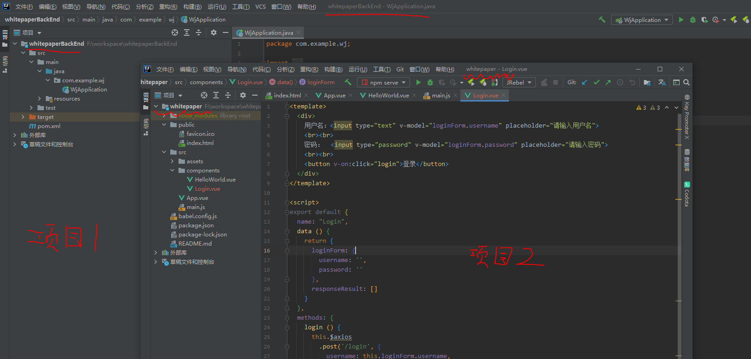Switch to HelloWorld.vue editor tab

[x=389, y=95]
